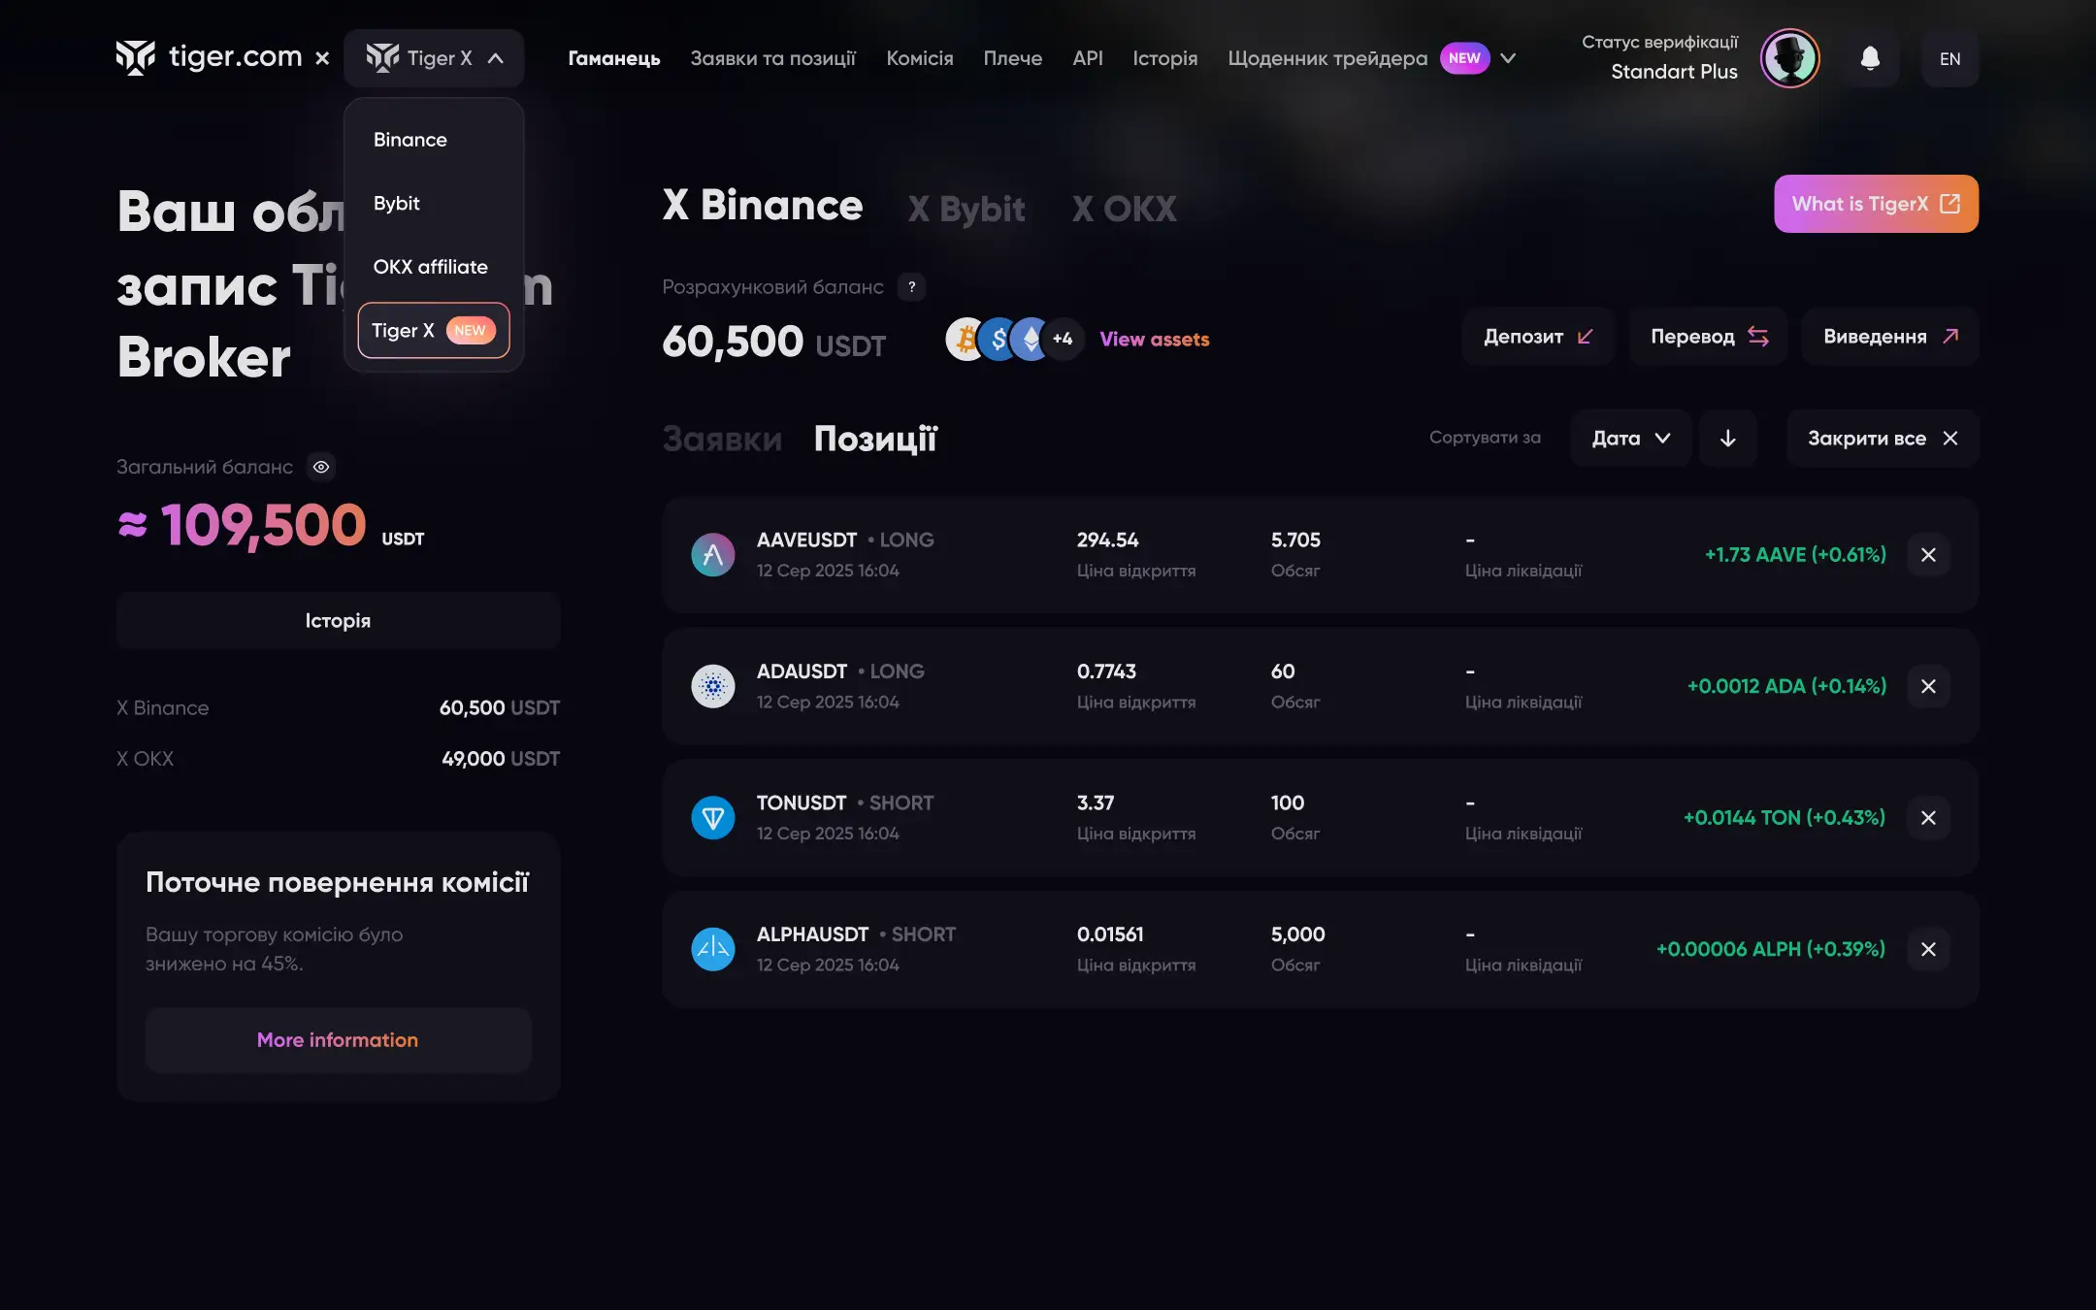Click the What is TigerX gradient button
Screen dimensions: 2096x1310
(1875, 204)
